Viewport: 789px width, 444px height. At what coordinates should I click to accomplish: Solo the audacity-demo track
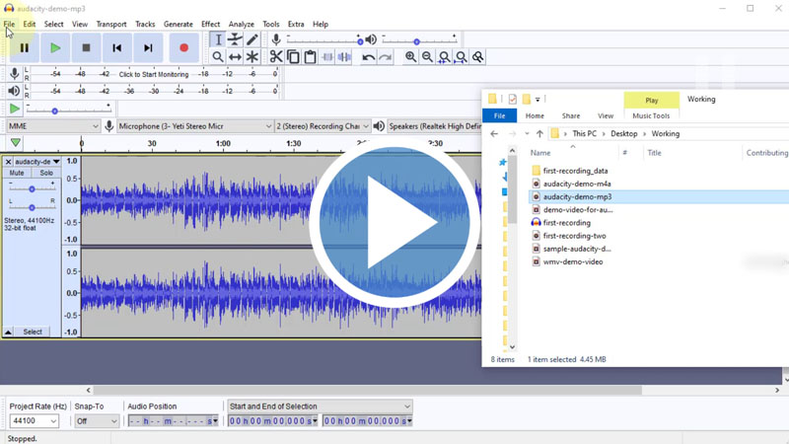(45, 174)
